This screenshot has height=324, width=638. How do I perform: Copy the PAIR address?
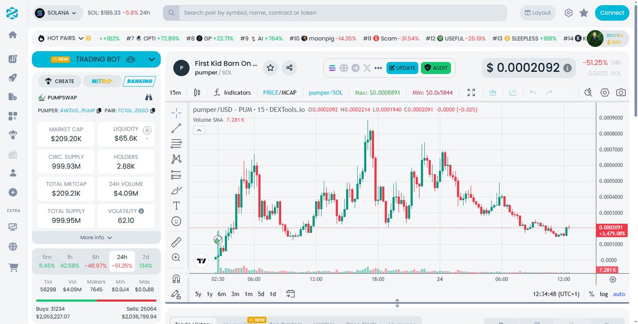point(153,111)
